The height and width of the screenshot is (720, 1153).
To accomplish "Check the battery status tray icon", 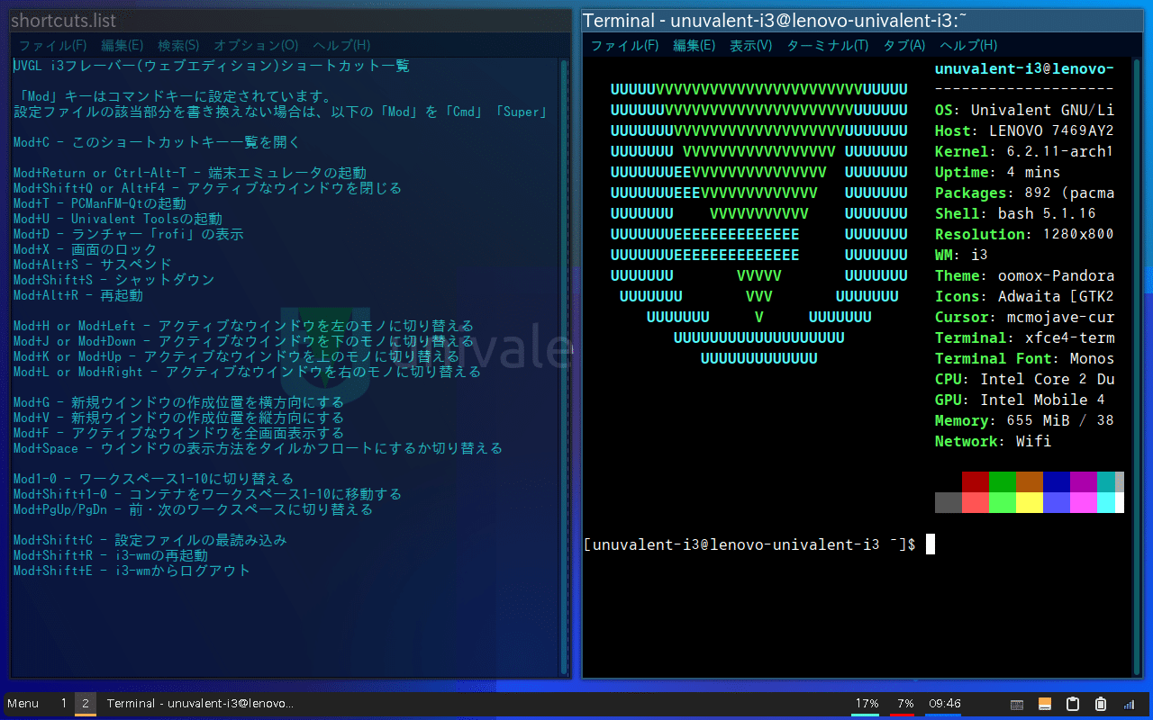I will 1100,704.
